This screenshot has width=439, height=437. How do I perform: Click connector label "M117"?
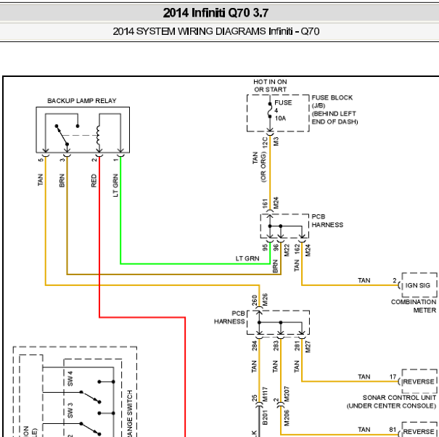pos(265,394)
